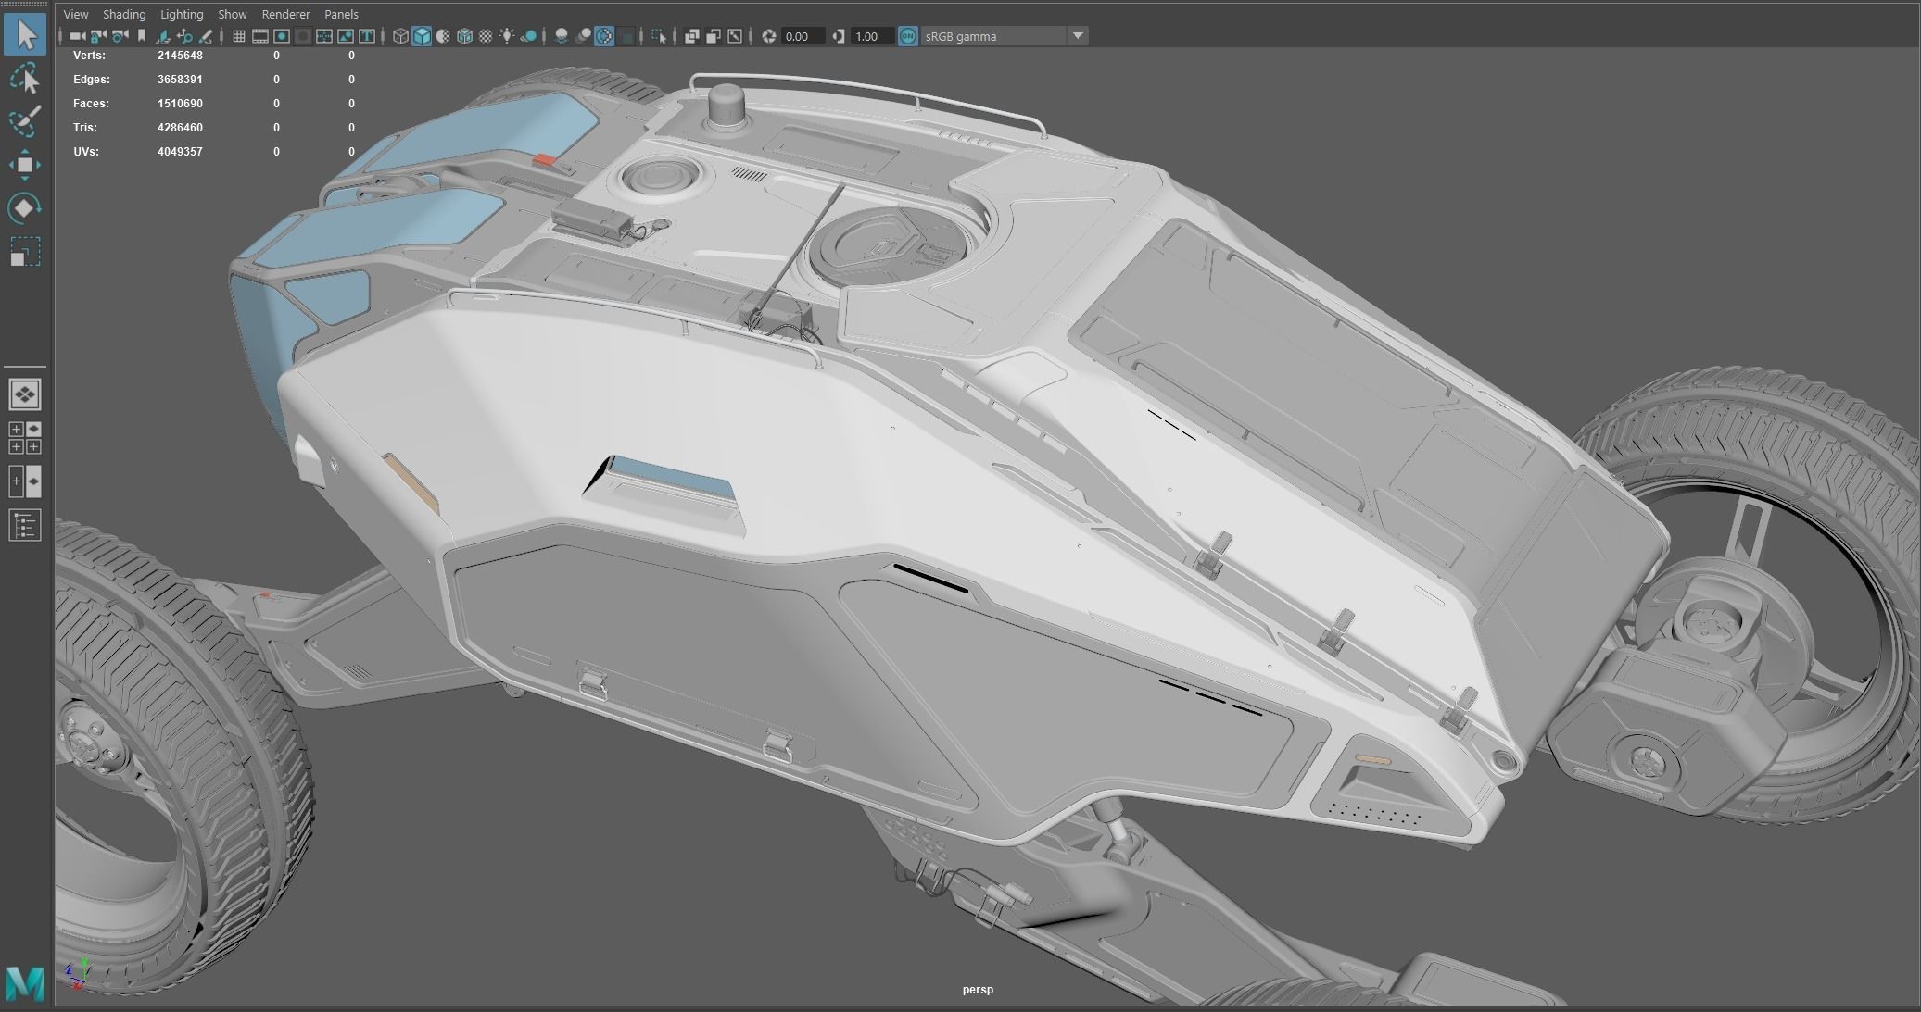Click the exposure value field 0.00

[x=802, y=36]
